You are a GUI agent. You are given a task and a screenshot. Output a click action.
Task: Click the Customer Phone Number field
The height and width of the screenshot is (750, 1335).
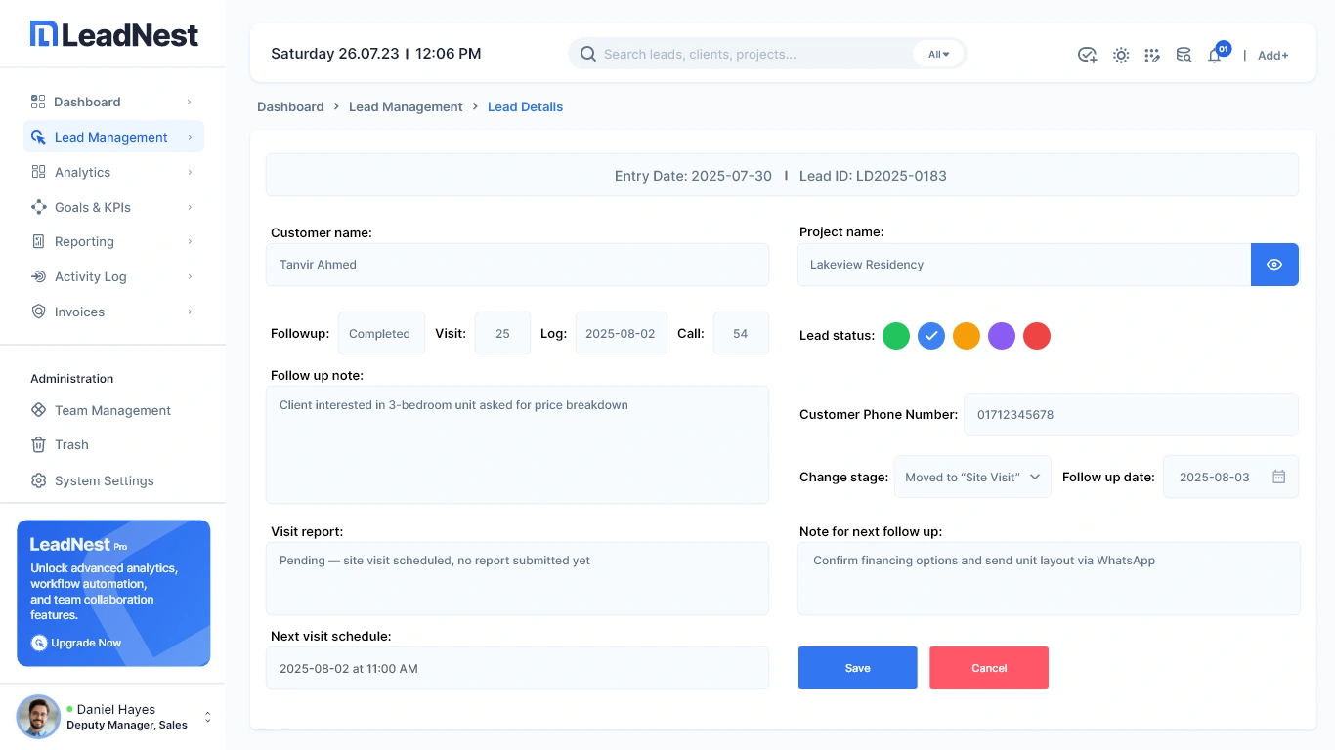click(x=1131, y=414)
